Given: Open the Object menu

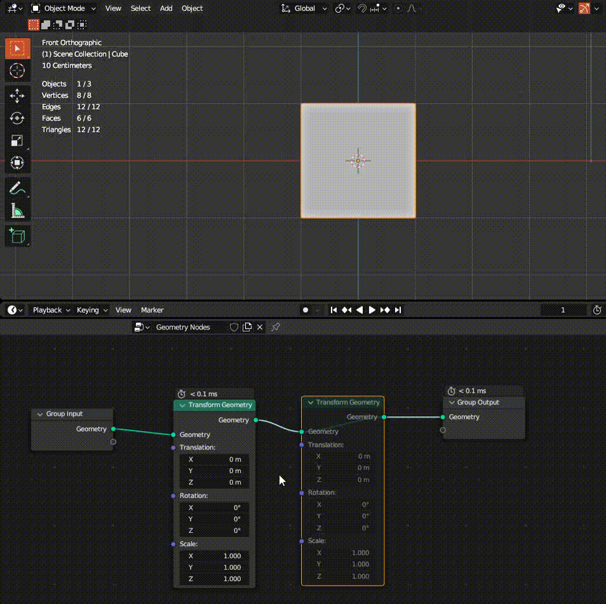Looking at the screenshot, I should 192,8.
